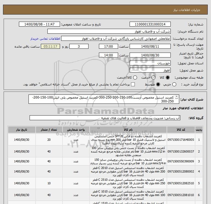211x204 pixels.
Task: Click the requester field غلامعلی اصفهانی
Action: [116, 39]
